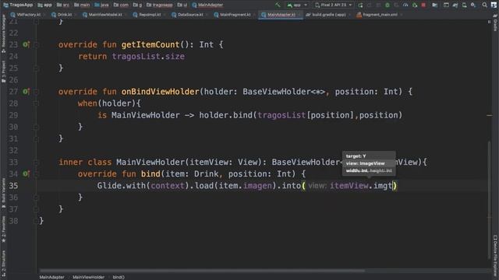
Task: Click TragosApp in the navigation bar
Action: coord(18,5)
